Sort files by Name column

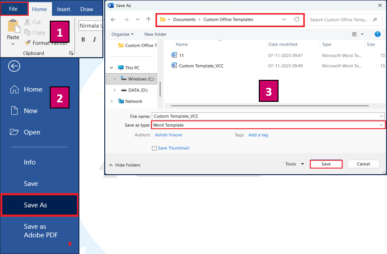[182, 45]
